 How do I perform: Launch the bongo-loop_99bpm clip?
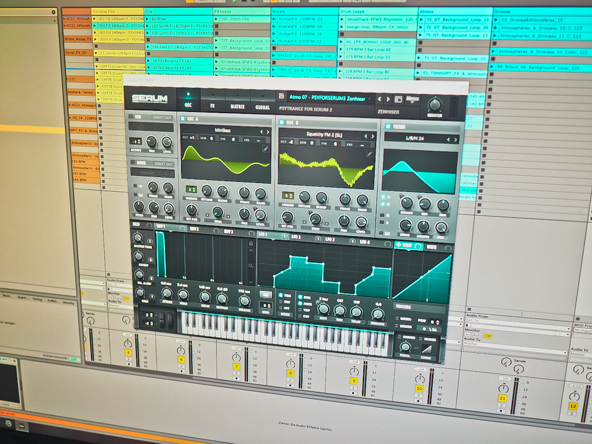pyautogui.click(x=342, y=27)
